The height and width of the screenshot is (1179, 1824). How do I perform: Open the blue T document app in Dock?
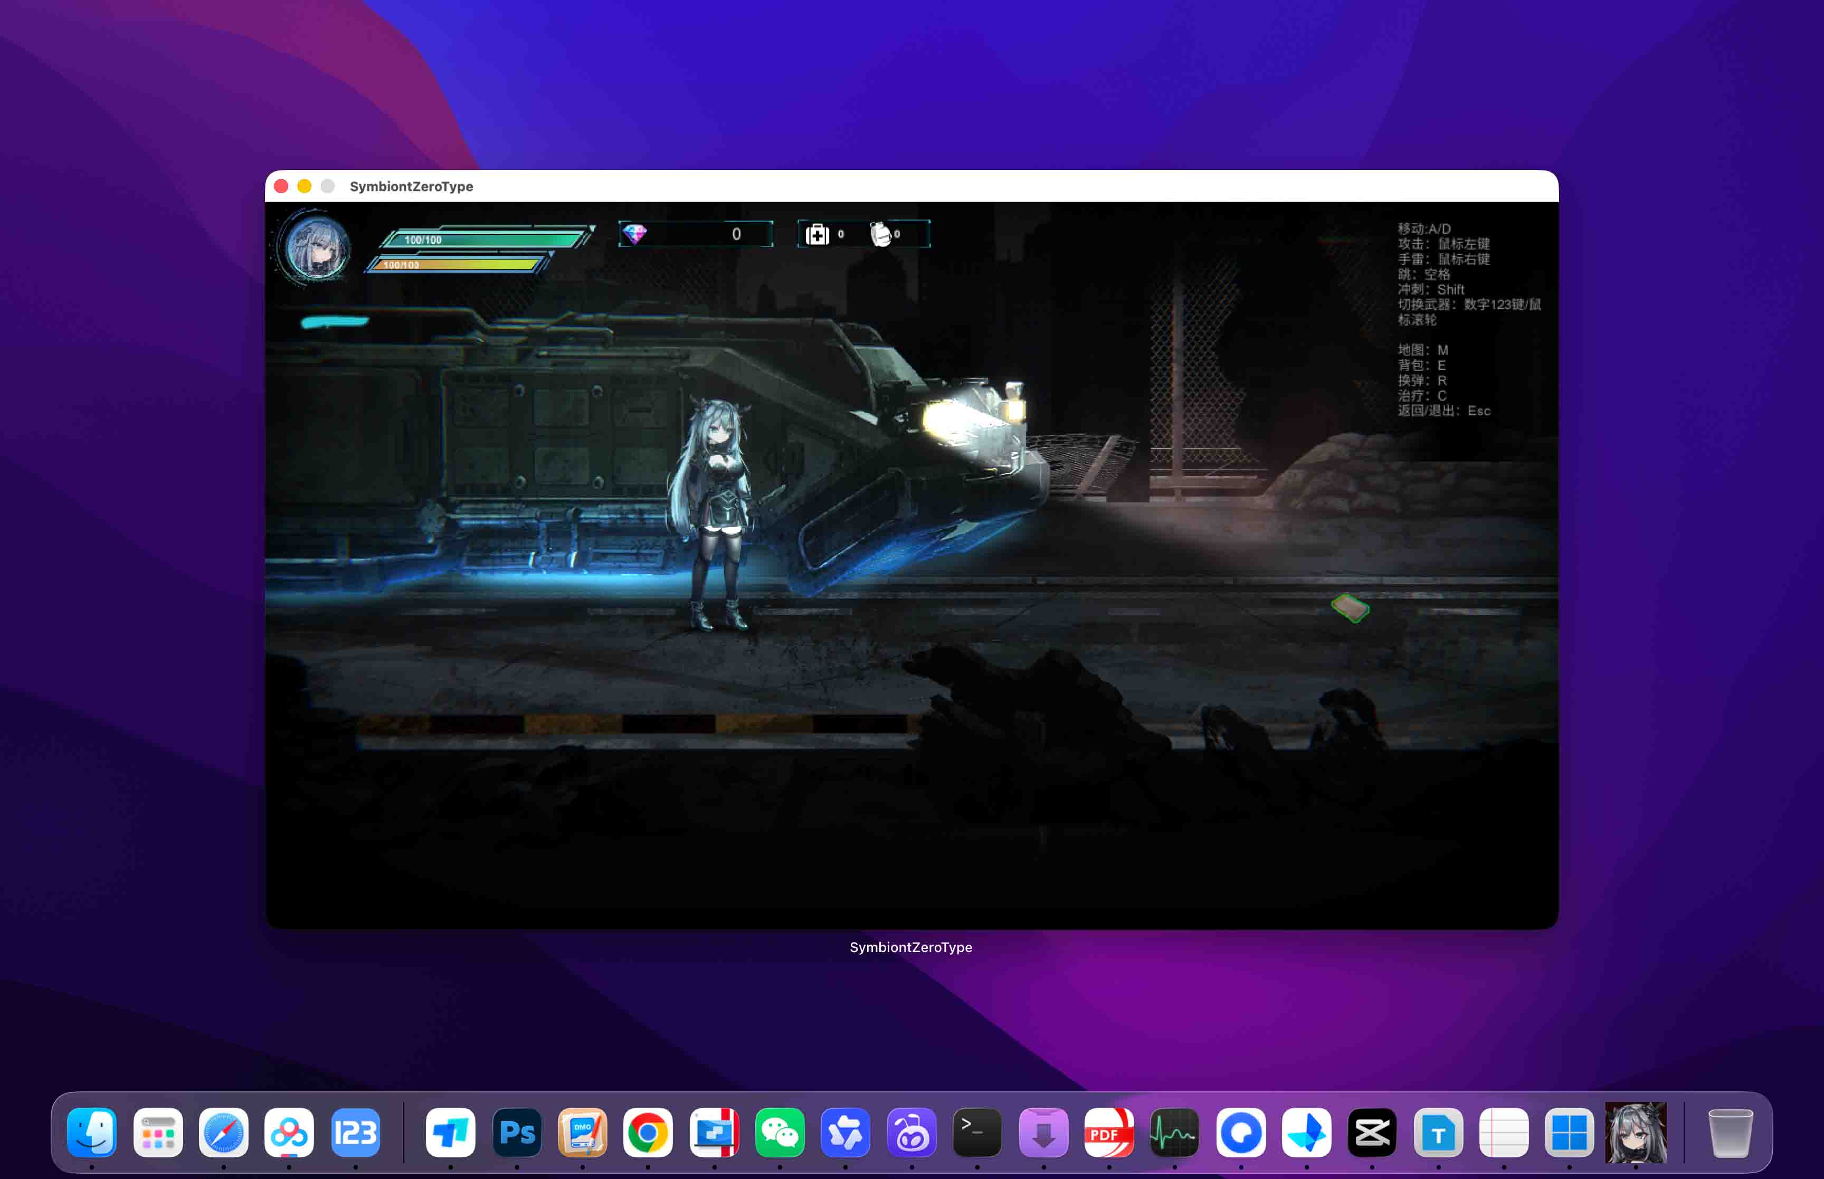coord(1438,1133)
